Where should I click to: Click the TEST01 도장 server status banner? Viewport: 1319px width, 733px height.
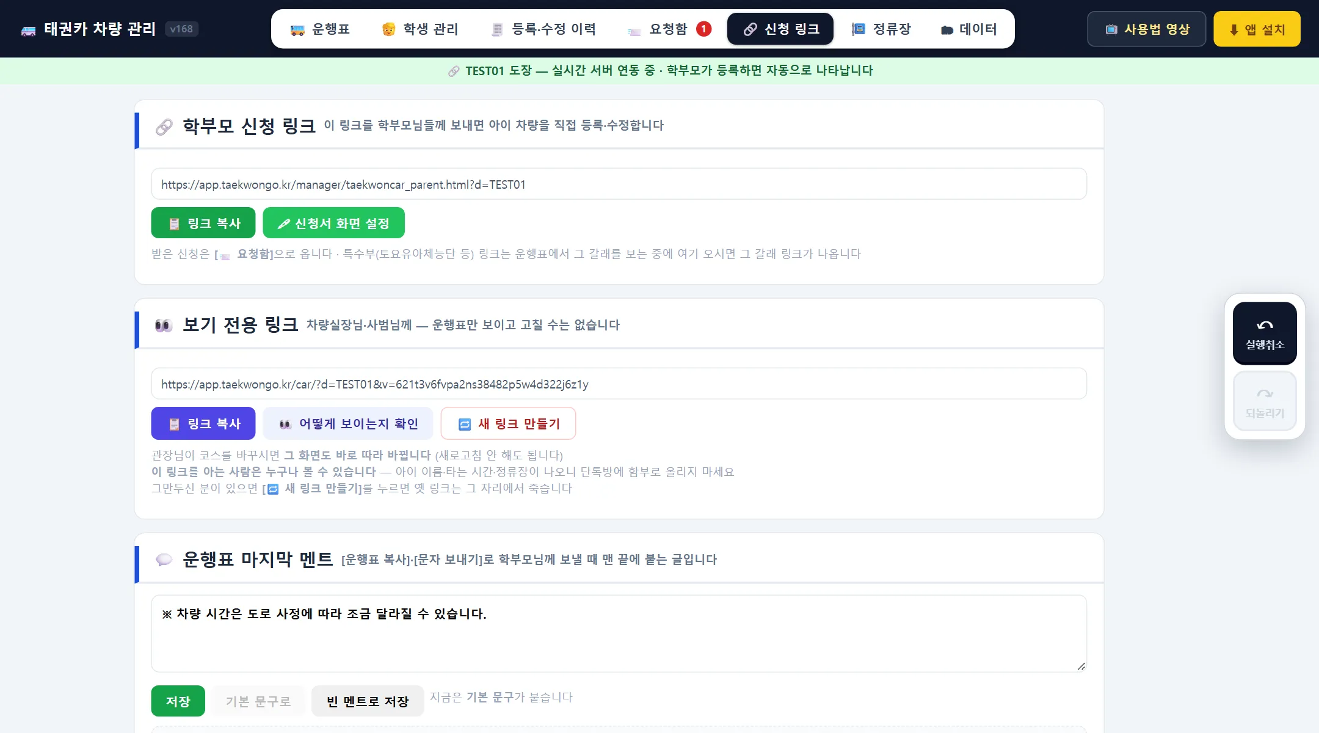coord(659,71)
